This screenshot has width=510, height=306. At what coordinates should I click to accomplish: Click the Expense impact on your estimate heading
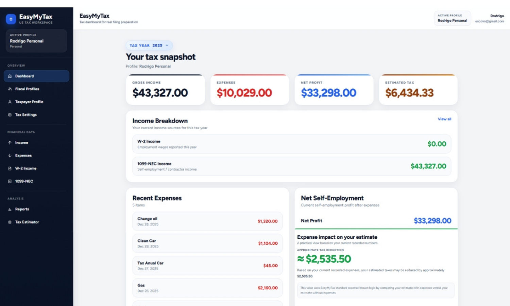click(x=337, y=237)
